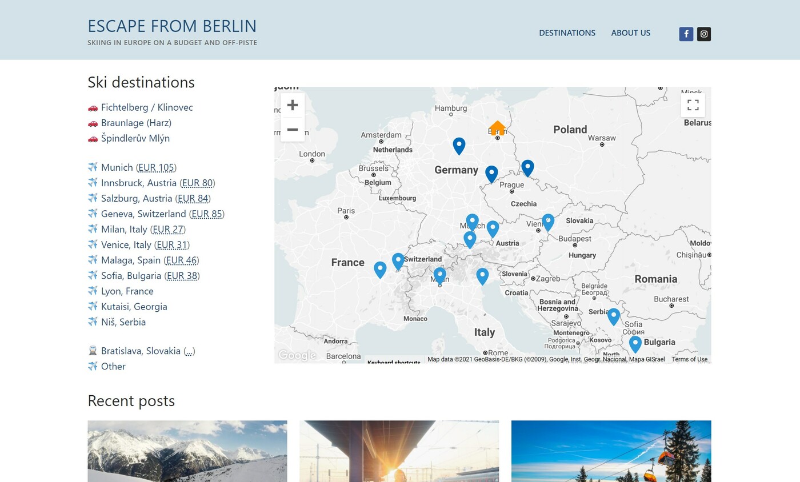Click the map pin in Bulgaria near Sofia

click(635, 342)
